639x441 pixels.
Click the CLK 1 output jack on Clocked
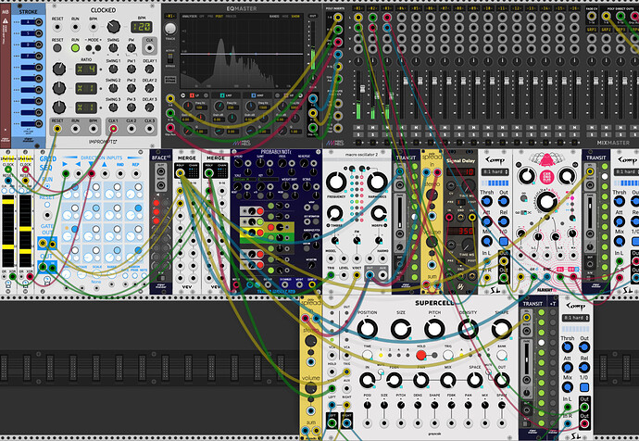(113, 129)
